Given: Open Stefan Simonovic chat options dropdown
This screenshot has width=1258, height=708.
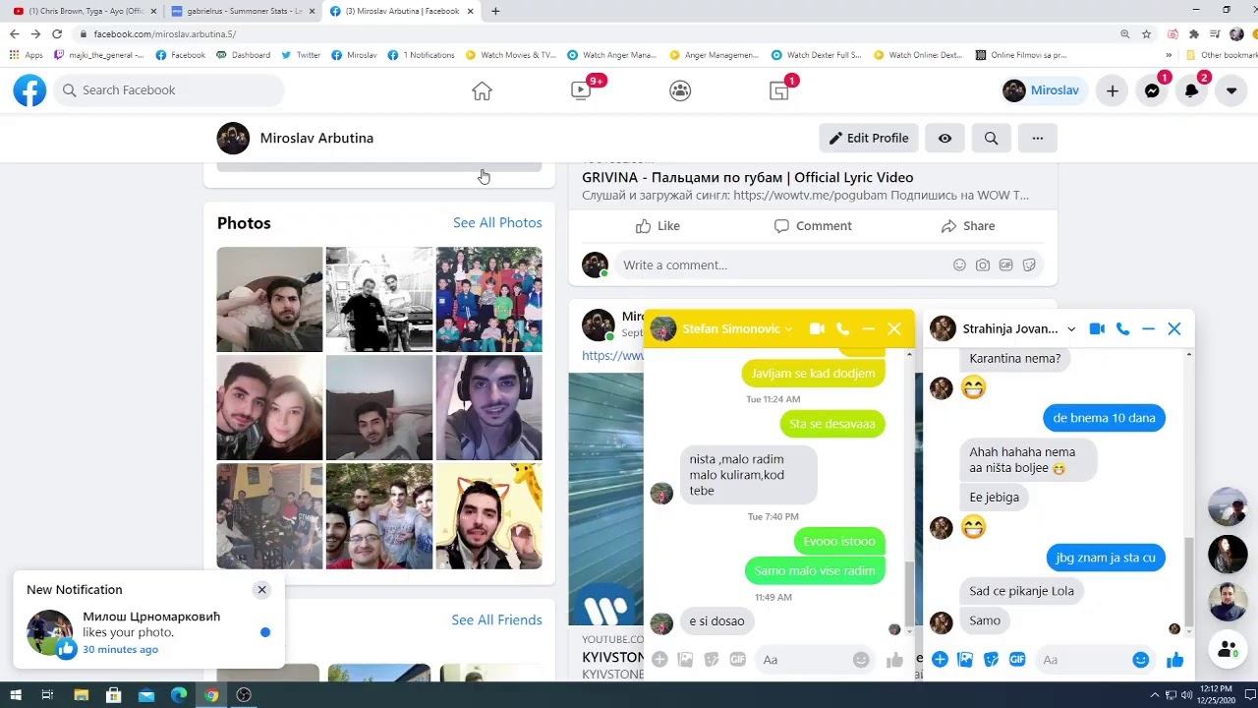Looking at the screenshot, I should coord(788,329).
